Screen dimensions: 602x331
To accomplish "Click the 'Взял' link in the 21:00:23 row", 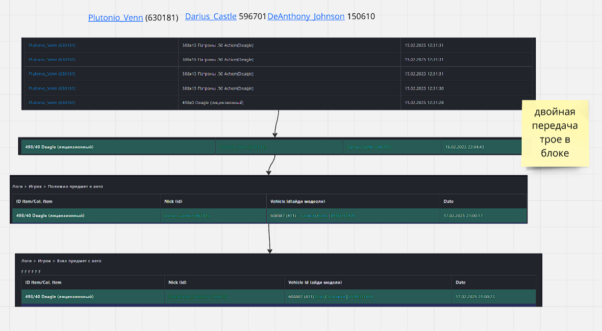I will [320, 297].
